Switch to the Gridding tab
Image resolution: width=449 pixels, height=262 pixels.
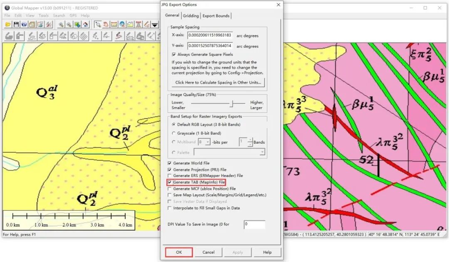click(x=191, y=16)
